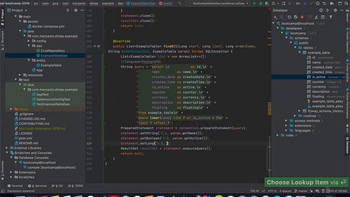
Task: Add new data source plus icon
Action: [x=276, y=17]
